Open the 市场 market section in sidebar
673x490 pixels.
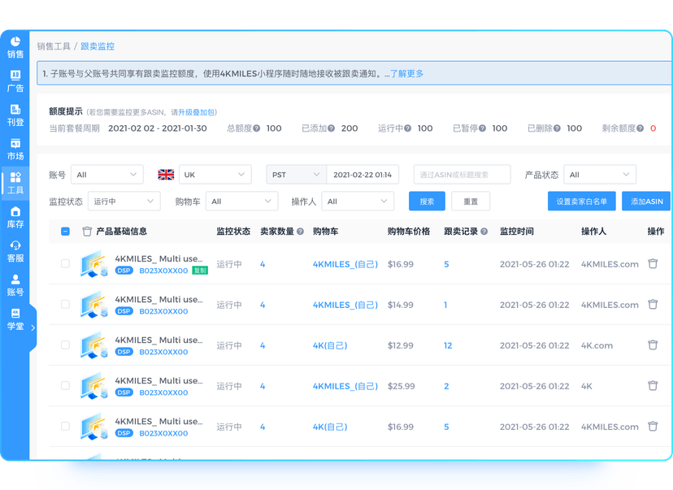(15, 150)
